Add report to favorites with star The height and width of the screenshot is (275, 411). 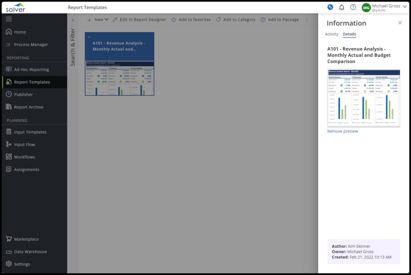point(191,20)
